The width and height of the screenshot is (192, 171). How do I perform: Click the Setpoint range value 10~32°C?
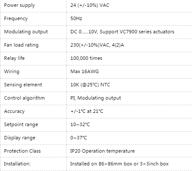pyautogui.click(x=80, y=124)
